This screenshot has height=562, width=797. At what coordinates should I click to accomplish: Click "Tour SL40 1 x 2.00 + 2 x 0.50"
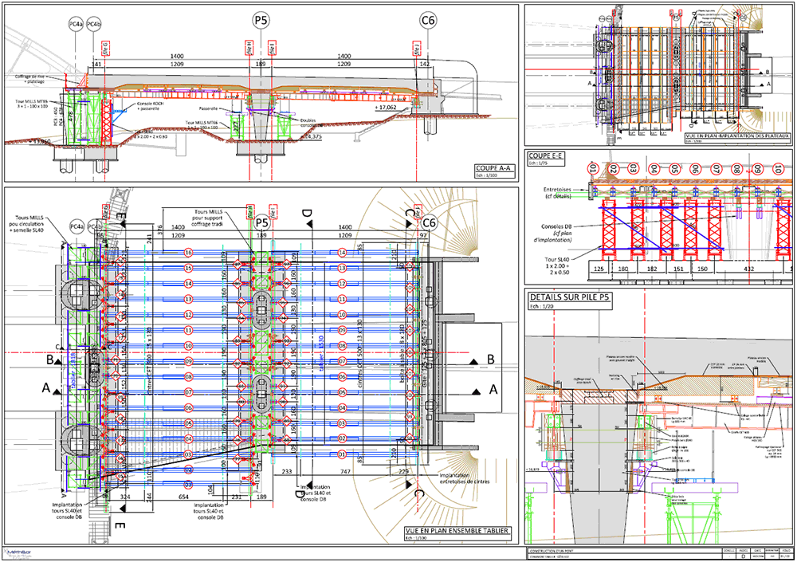(x=558, y=265)
